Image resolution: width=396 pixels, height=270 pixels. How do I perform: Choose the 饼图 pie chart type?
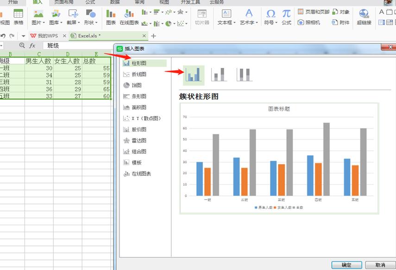134,85
